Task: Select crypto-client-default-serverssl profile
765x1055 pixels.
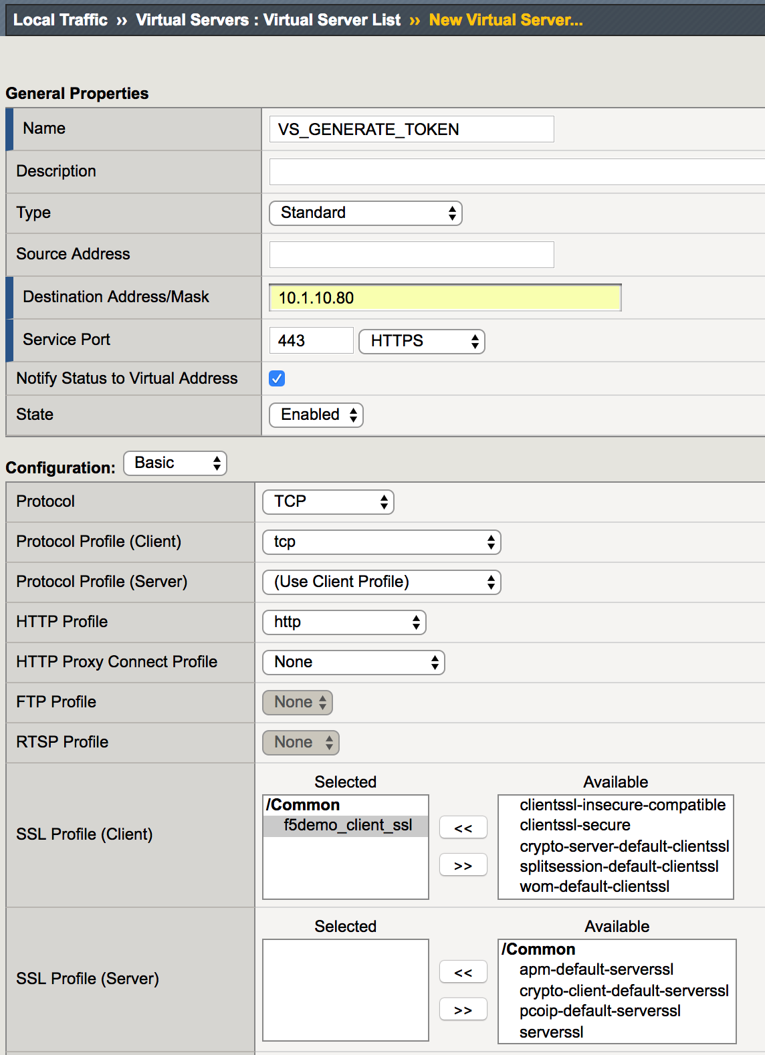Action: [624, 991]
